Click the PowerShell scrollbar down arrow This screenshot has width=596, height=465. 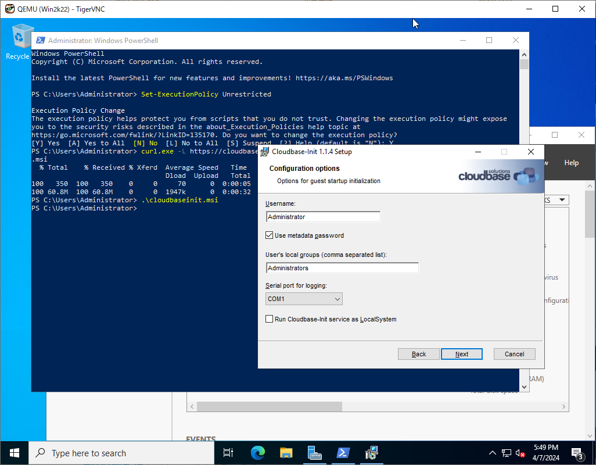click(x=524, y=387)
